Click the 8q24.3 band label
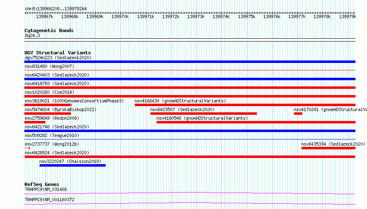The height and width of the screenshot is (209, 367). click(32, 35)
